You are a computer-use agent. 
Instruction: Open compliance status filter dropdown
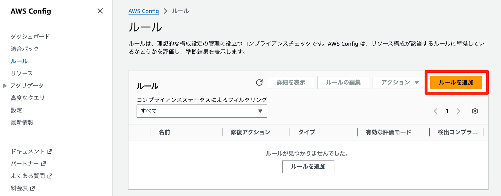(202, 111)
